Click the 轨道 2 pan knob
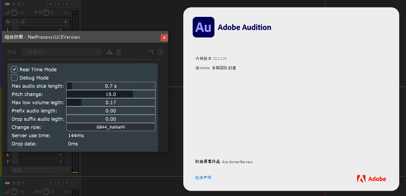Viewport: 406px width, 196px height. pos(46,12)
